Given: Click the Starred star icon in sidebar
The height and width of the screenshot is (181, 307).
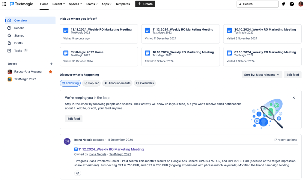Looking at the screenshot, I should coord(9,35).
